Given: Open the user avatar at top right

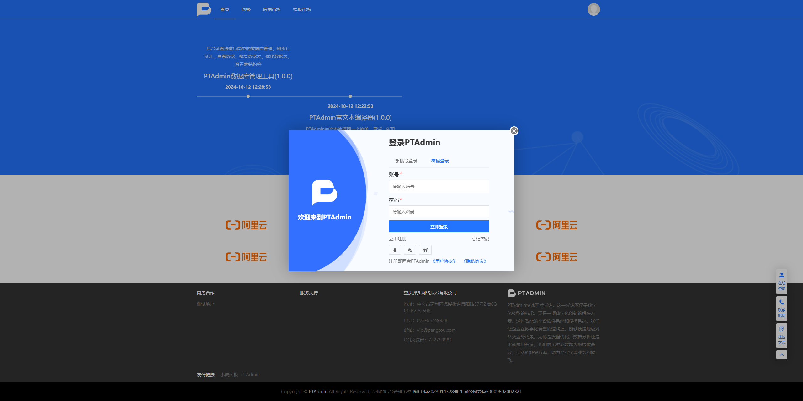Looking at the screenshot, I should click(x=593, y=9).
